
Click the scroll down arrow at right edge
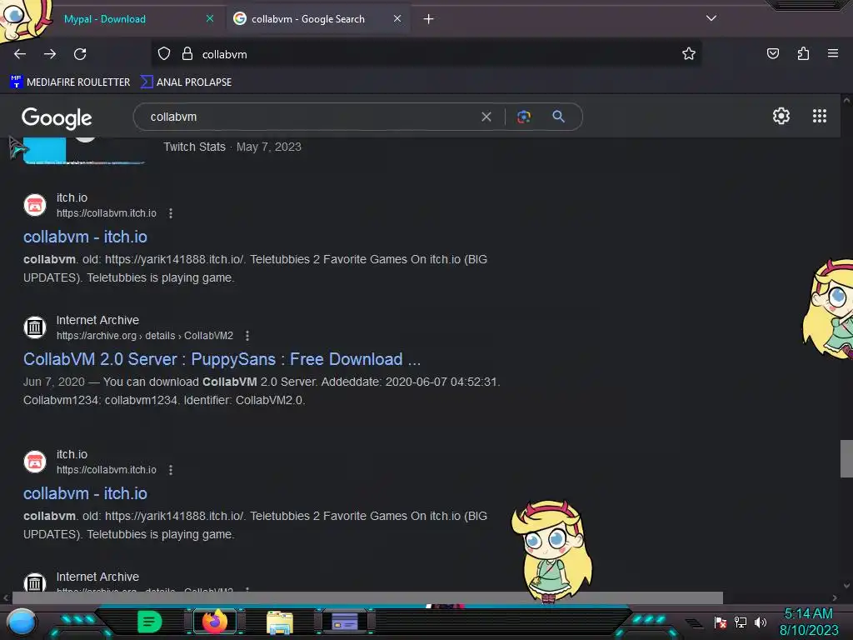(846, 586)
